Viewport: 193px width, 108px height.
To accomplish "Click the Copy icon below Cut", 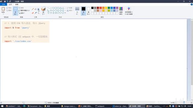I will click(x=7, y=10).
